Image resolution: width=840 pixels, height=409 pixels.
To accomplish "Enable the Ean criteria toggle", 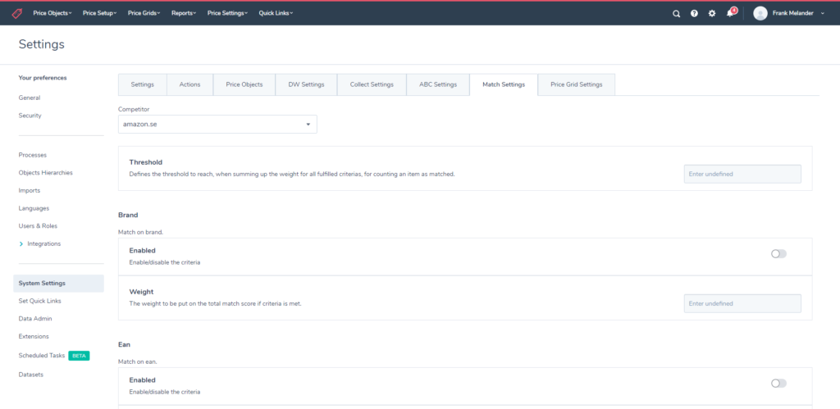I will (x=778, y=384).
